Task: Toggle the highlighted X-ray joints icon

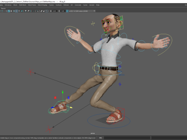Action: click(46, 11)
